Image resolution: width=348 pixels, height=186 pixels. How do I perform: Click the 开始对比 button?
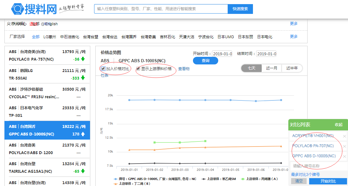pyautogui.click(x=328, y=181)
